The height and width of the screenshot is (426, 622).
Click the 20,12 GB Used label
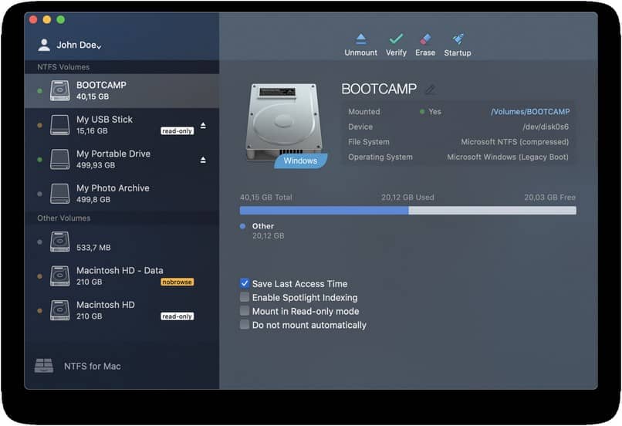[x=407, y=197]
